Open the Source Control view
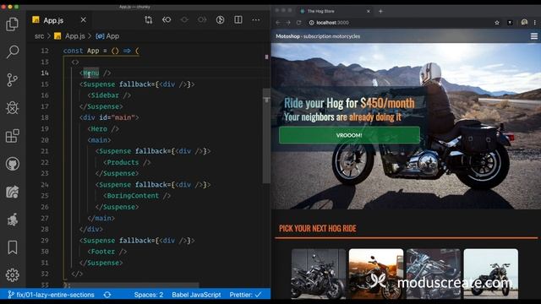Image resolution: width=541 pixels, height=304 pixels. click(13, 79)
